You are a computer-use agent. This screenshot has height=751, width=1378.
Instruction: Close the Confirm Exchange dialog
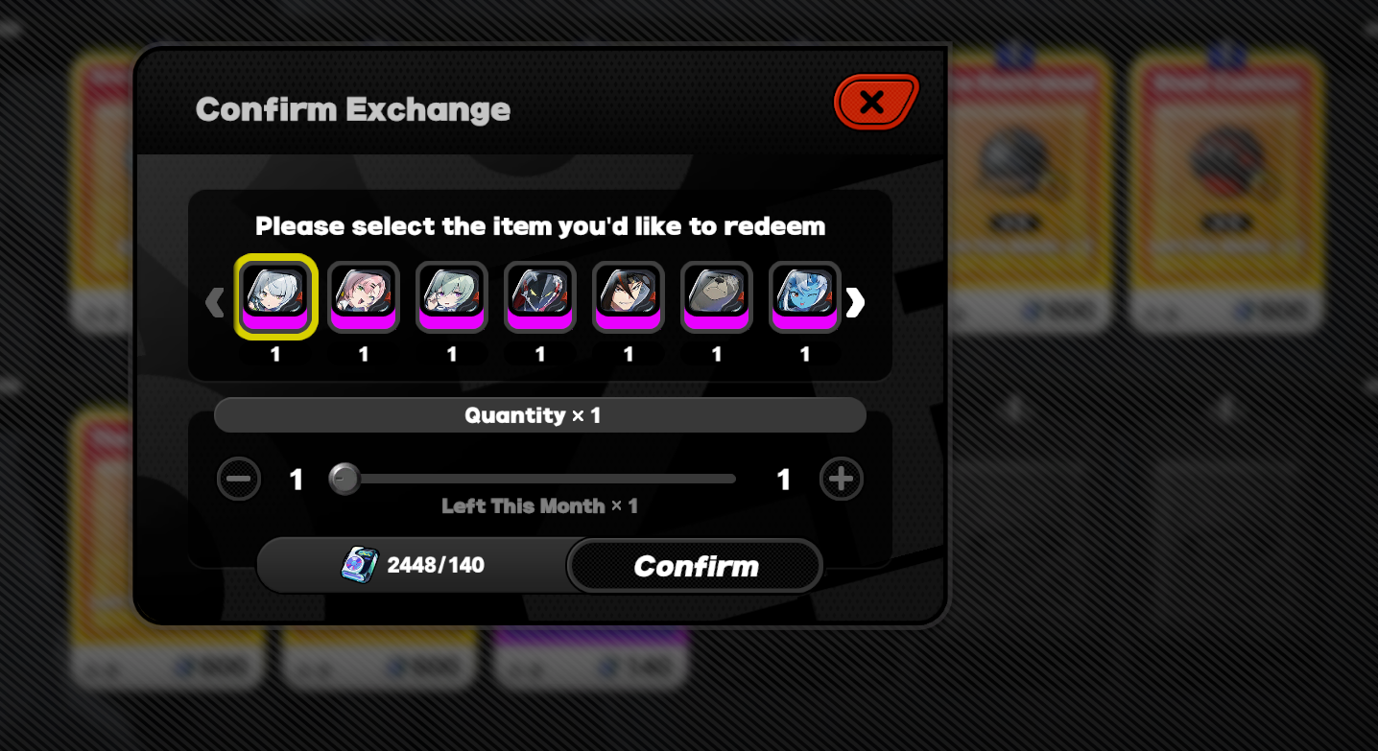875,102
